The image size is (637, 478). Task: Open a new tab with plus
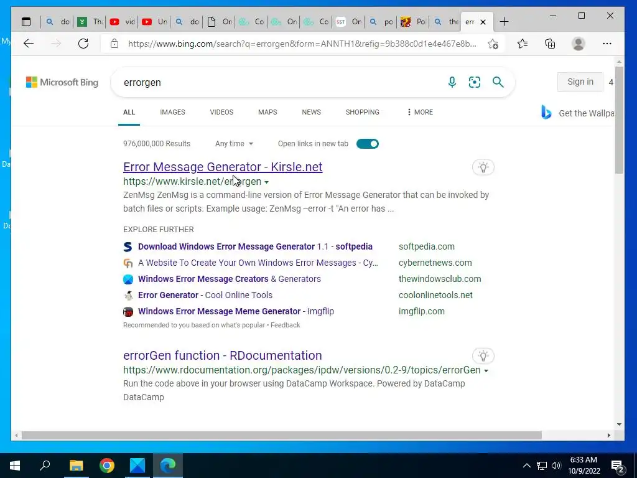click(504, 22)
